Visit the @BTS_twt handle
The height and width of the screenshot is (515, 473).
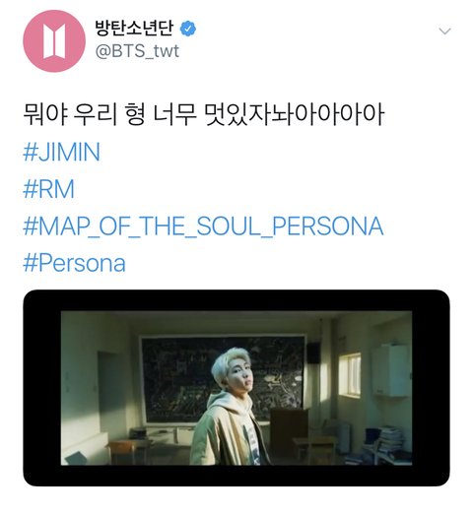(137, 51)
